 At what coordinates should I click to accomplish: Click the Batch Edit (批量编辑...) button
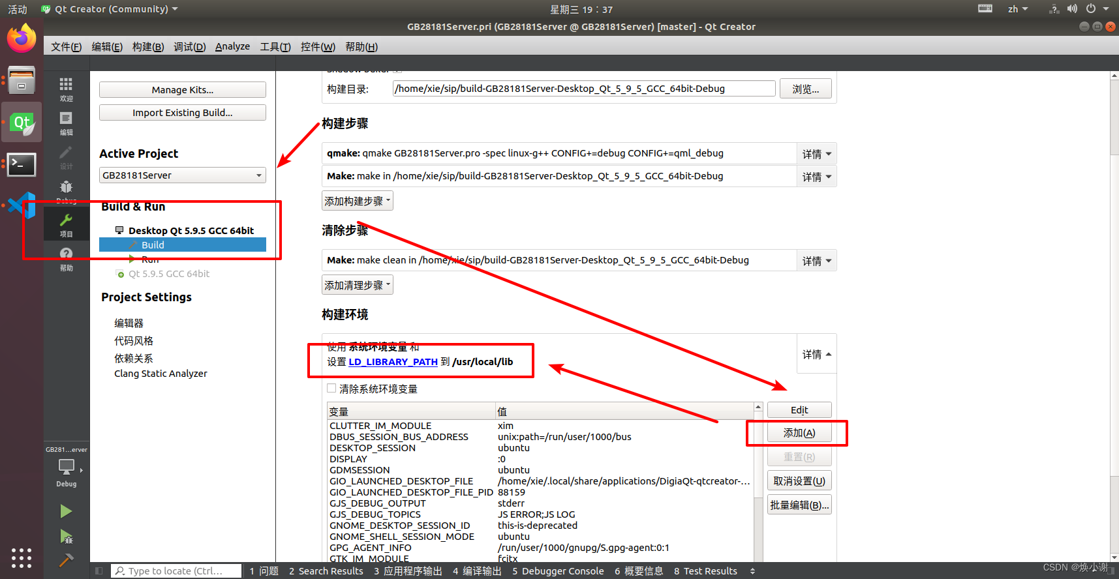click(x=799, y=505)
